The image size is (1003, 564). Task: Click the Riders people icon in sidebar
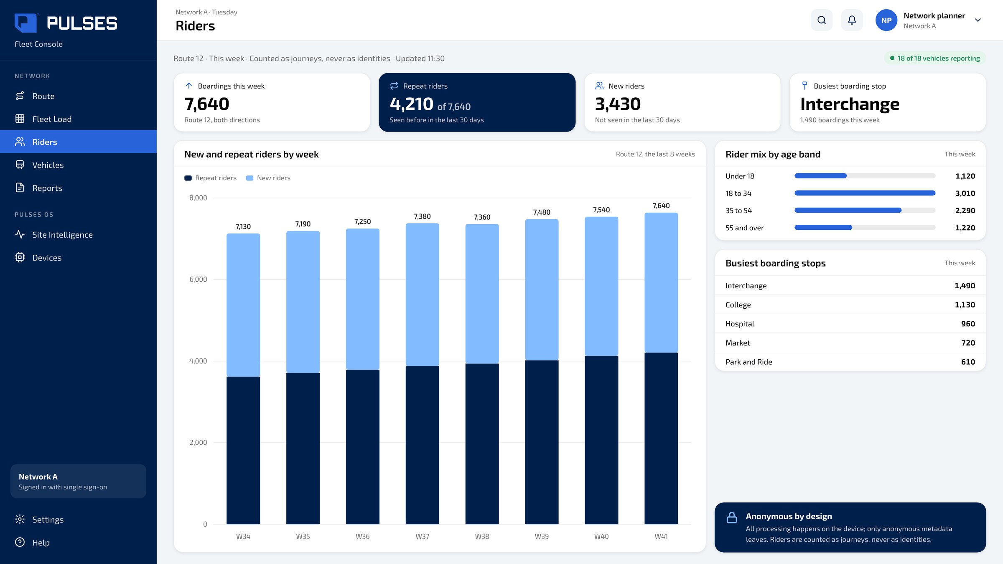[x=20, y=142]
